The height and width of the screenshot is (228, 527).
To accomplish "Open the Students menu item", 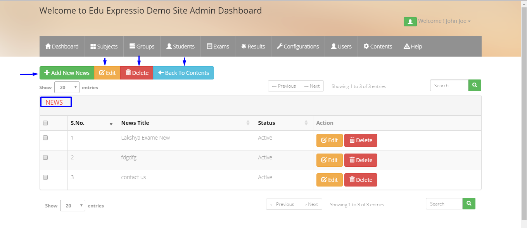I will [x=181, y=47].
